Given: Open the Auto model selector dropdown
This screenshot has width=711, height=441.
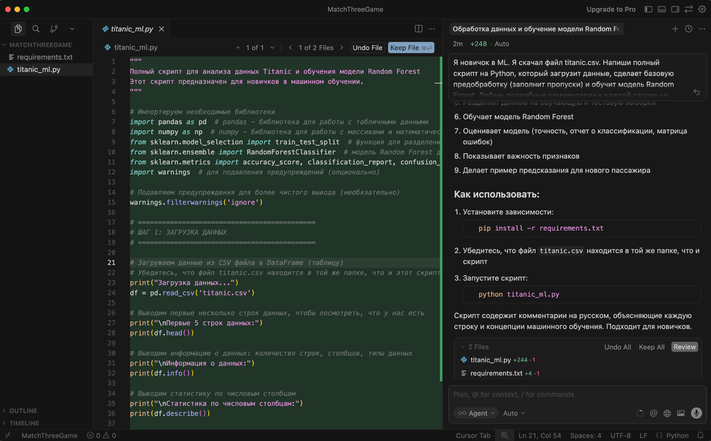Looking at the screenshot, I should tap(513, 413).
